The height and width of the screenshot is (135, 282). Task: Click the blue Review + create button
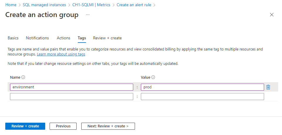click(25, 126)
